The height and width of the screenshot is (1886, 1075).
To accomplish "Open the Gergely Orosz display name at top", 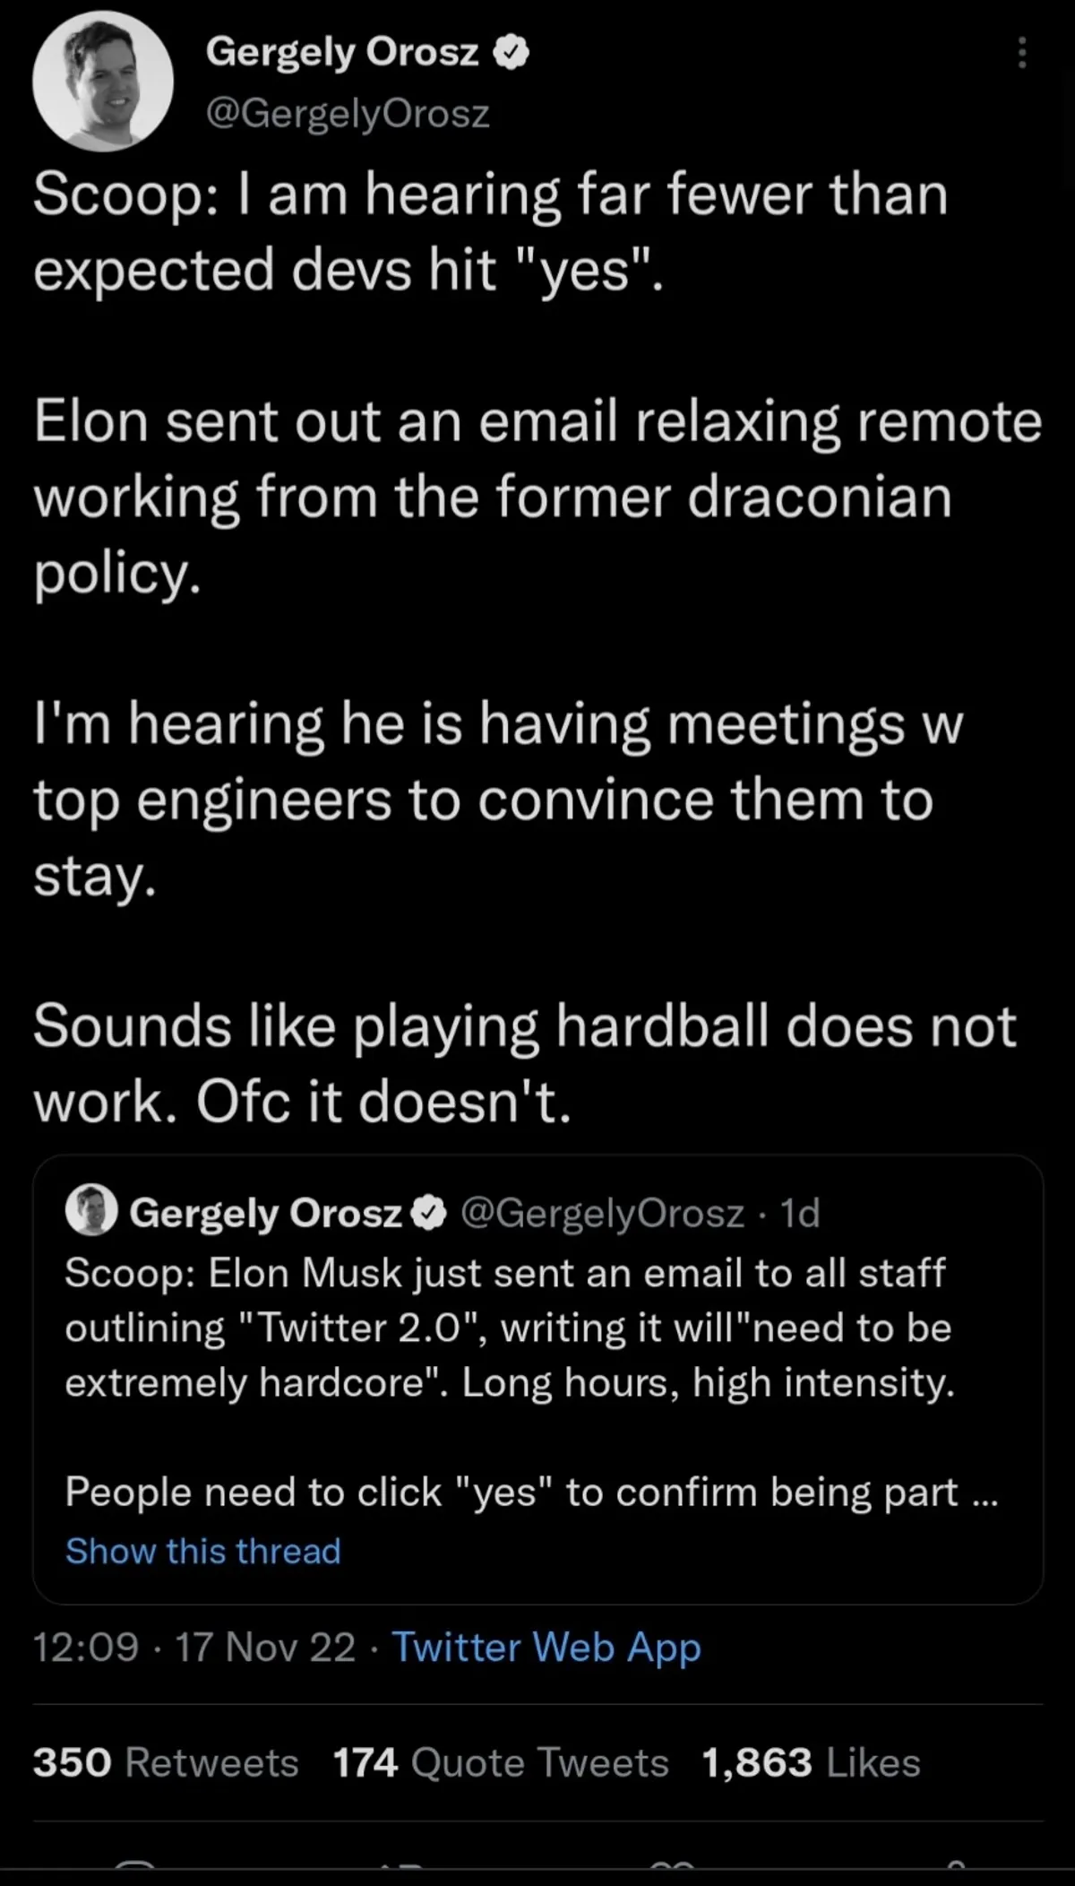I will [342, 52].
